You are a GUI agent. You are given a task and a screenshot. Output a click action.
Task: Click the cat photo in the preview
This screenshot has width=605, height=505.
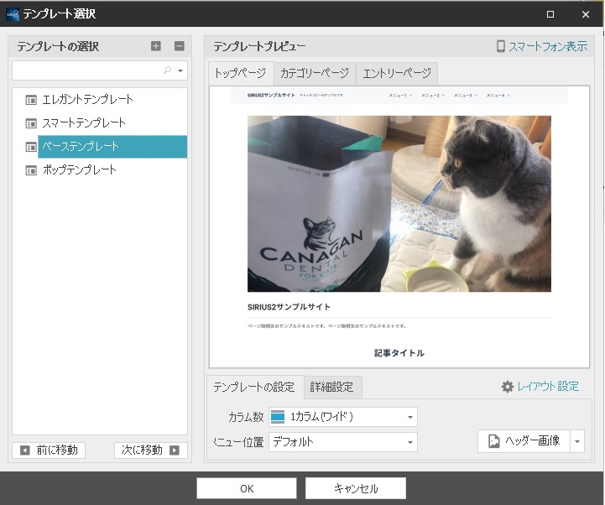[x=399, y=204]
